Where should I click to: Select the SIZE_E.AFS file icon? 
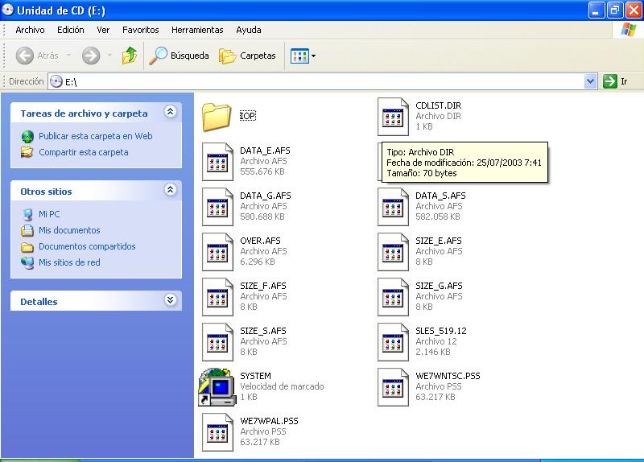pyautogui.click(x=393, y=252)
